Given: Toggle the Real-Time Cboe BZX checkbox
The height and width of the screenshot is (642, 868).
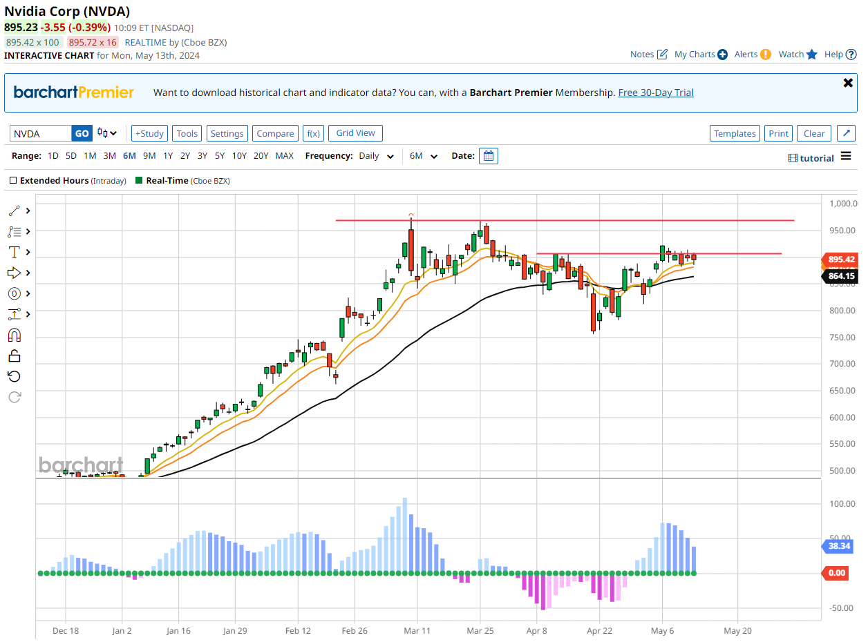Looking at the screenshot, I should [140, 181].
